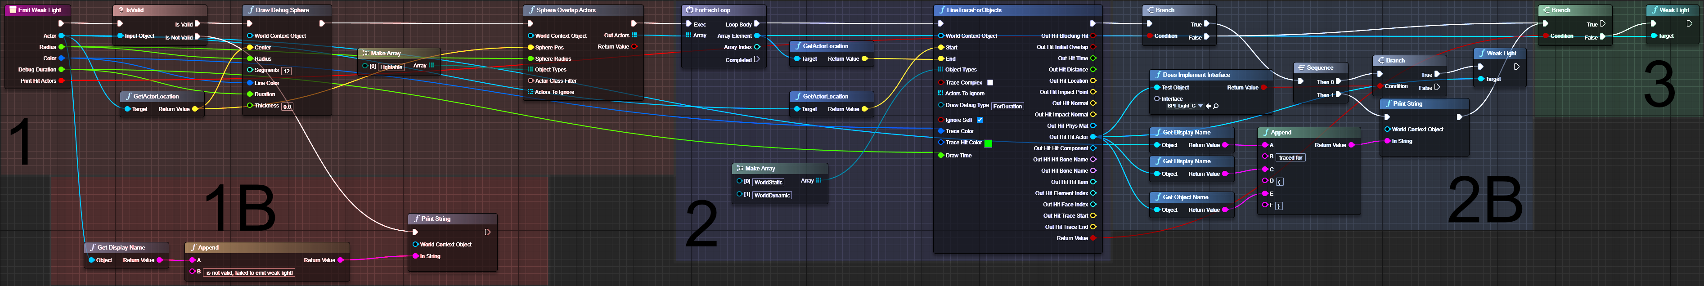Click the green Trace Hit Color swatch
The width and height of the screenshot is (1704, 286).
[x=988, y=143]
